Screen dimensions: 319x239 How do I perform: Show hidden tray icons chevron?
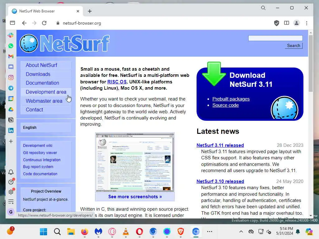[241, 232]
